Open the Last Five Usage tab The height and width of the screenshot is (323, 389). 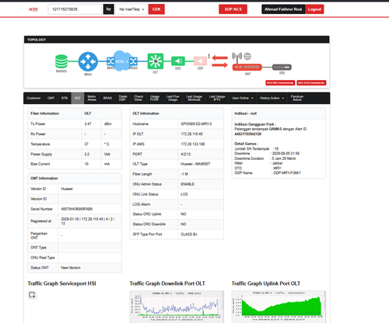pos(173,98)
